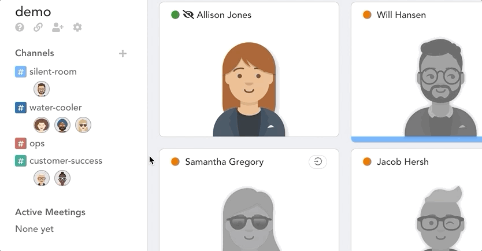Viewport: 482px width, 251px height.
Task: Click the red hash icon of ops
Action: [x=21, y=143]
